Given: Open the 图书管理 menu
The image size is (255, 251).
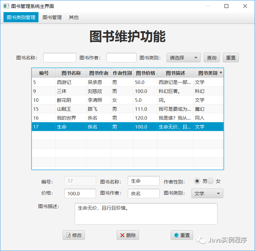Looking at the screenshot, I should point(52,17).
